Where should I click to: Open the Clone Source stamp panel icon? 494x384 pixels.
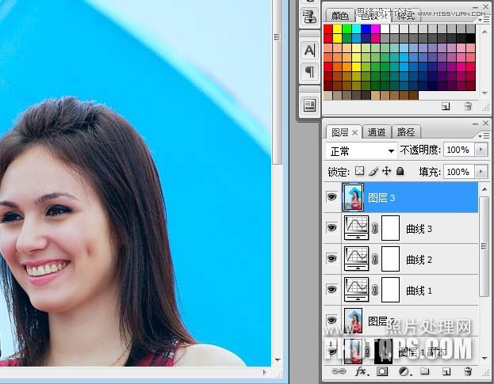(x=309, y=17)
